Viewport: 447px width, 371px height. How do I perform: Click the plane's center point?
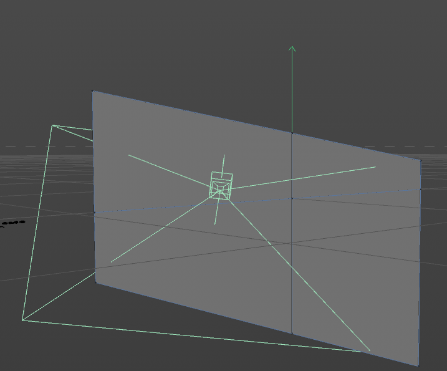click(292, 198)
